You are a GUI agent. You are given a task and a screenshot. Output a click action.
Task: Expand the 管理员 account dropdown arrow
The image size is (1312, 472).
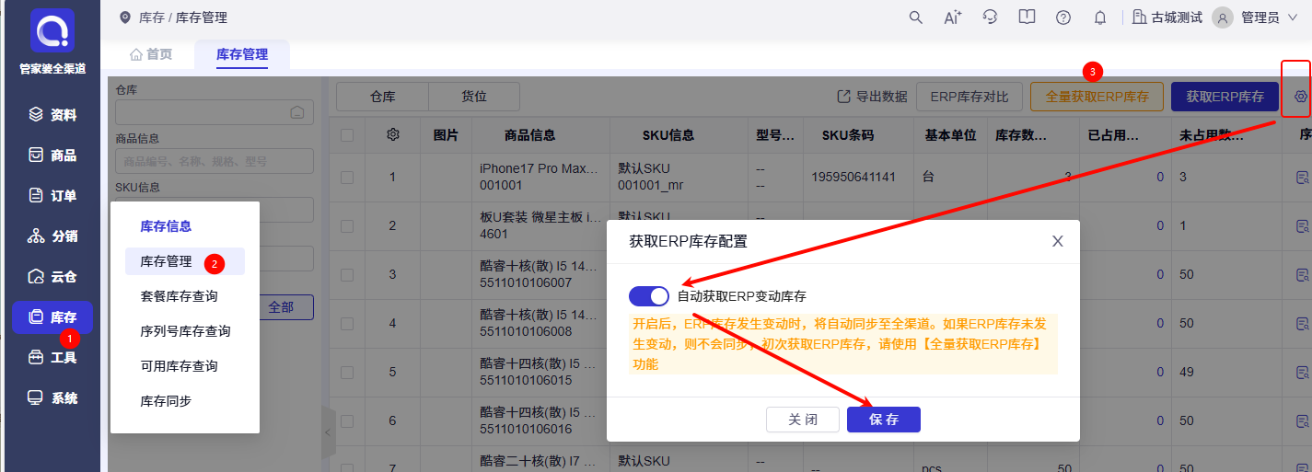pos(1292,17)
